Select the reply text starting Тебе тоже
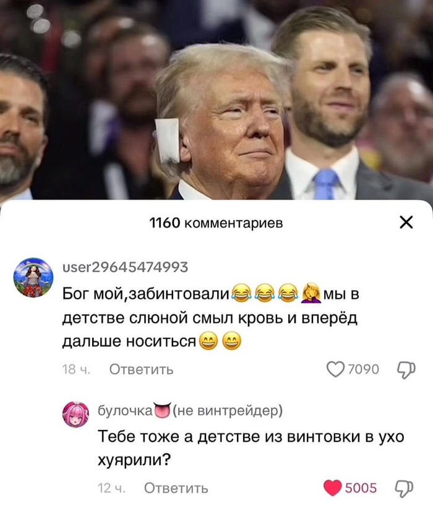Viewport: 433px width, 506px height. [x=251, y=448]
